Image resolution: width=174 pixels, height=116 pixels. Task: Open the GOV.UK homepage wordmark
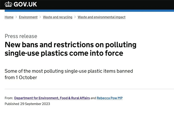(25, 4)
